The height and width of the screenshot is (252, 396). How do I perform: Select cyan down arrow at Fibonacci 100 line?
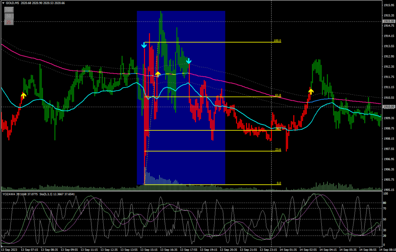144,46
